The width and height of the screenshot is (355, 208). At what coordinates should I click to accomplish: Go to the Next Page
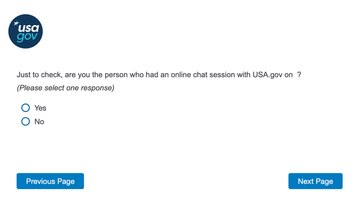click(315, 181)
